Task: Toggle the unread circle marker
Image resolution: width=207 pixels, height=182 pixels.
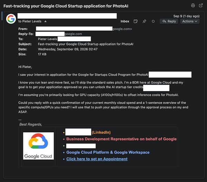Action: click(x=153, y=21)
